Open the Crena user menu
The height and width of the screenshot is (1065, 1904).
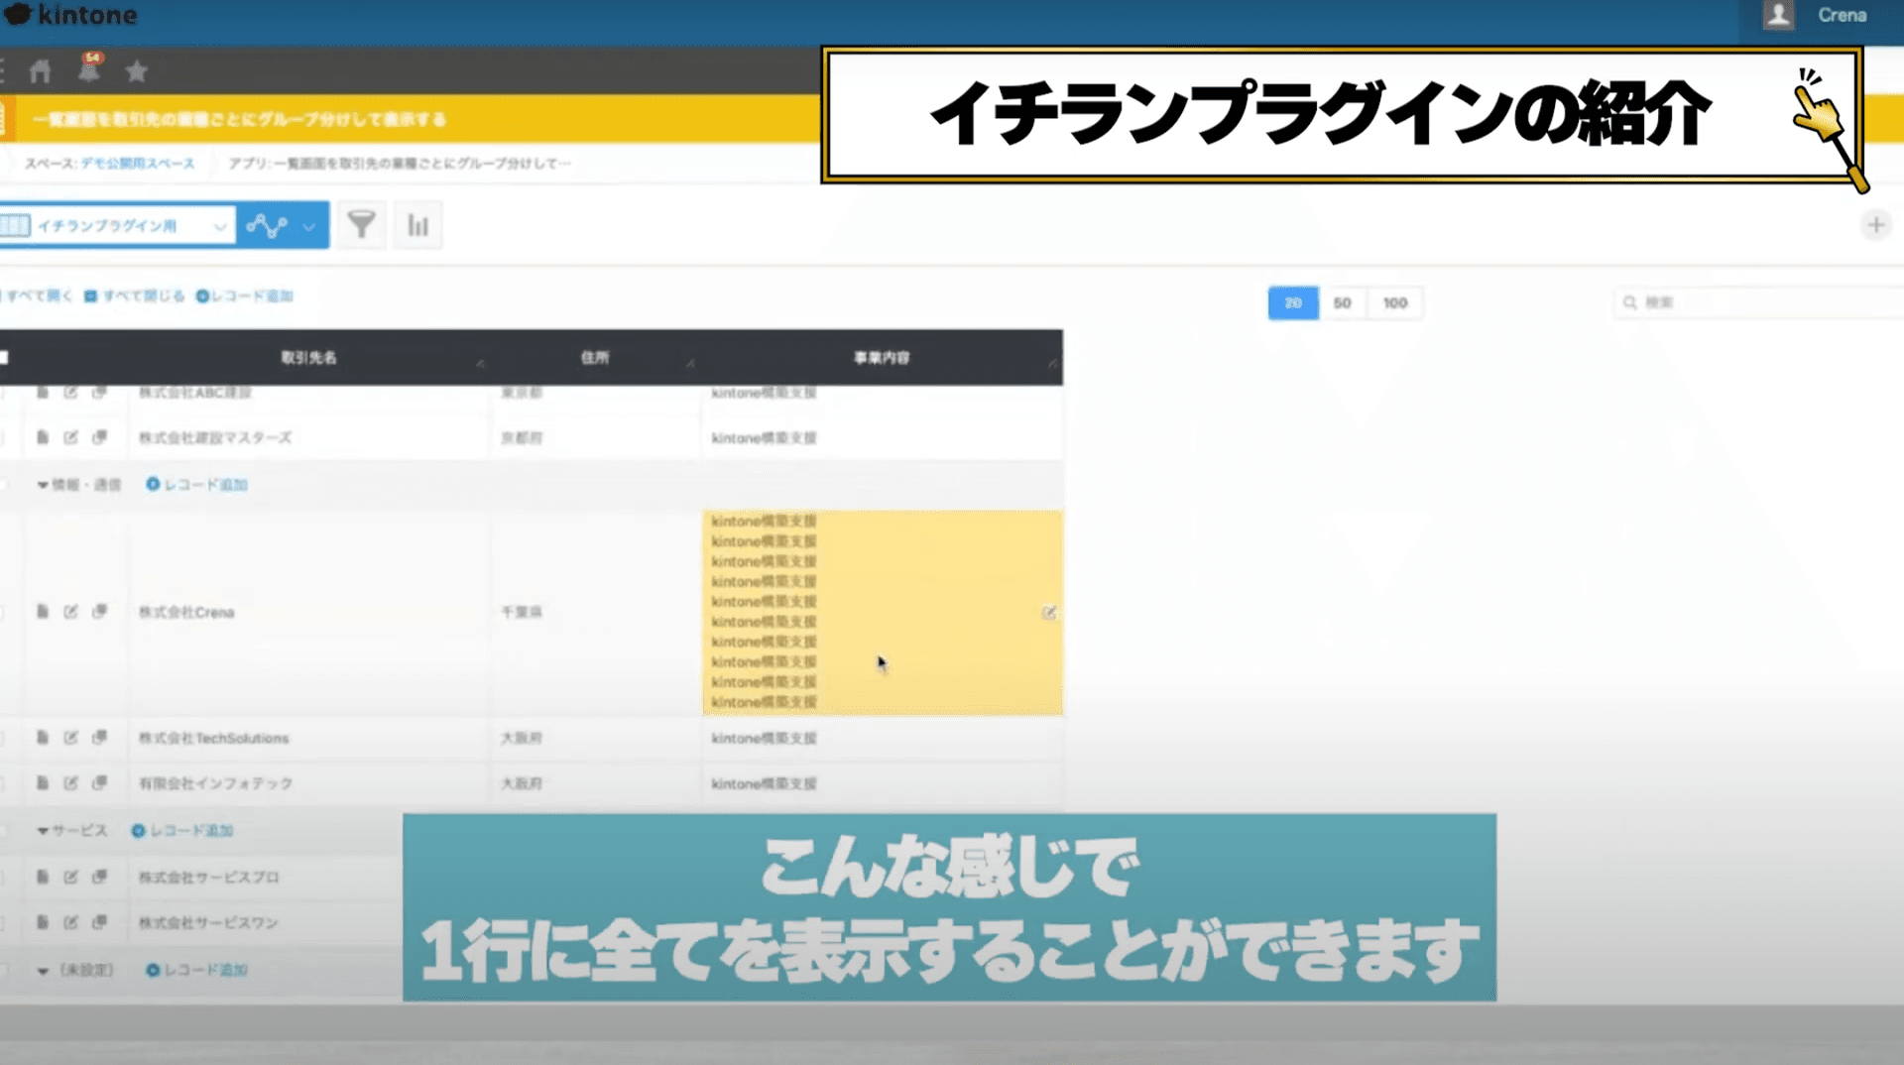(x=1842, y=15)
